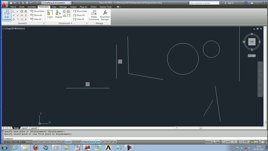Click the Radius dimensional constraint icon
Screen dimensions: 268x151
[64, 11]
